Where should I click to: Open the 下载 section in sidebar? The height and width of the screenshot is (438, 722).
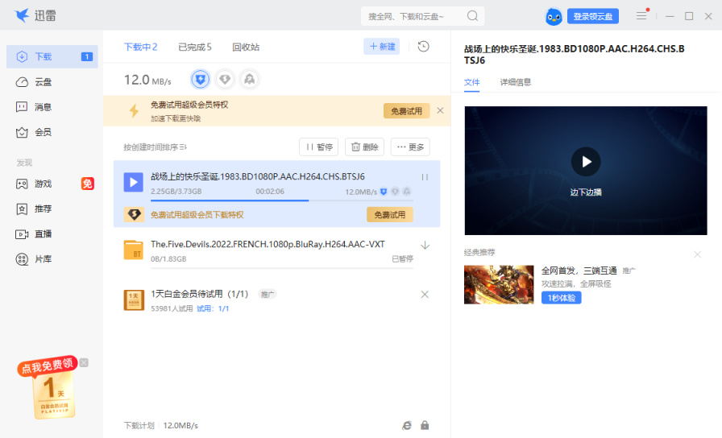(52, 56)
